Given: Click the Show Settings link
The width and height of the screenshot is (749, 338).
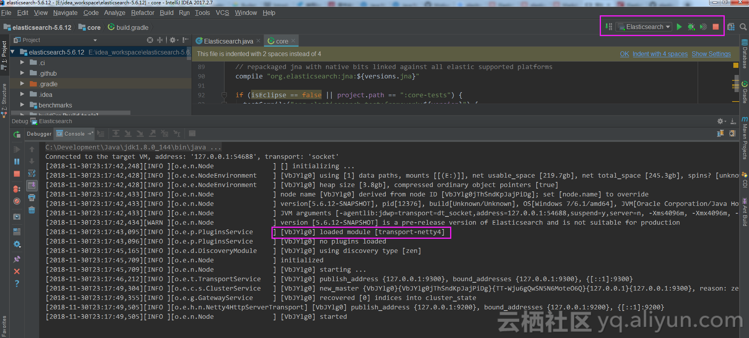Looking at the screenshot, I should point(711,54).
